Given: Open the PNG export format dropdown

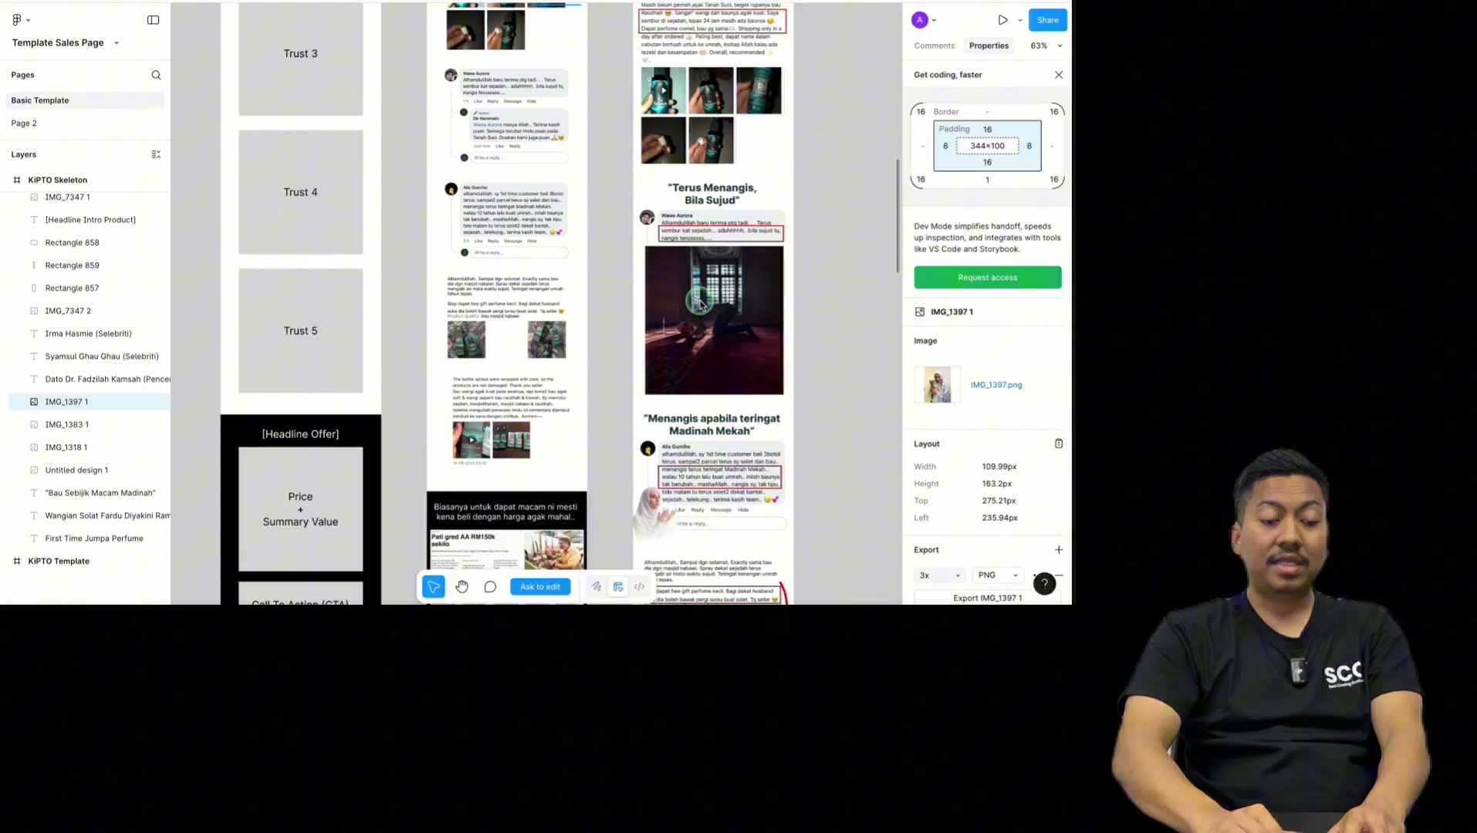Looking at the screenshot, I should [999, 575].
